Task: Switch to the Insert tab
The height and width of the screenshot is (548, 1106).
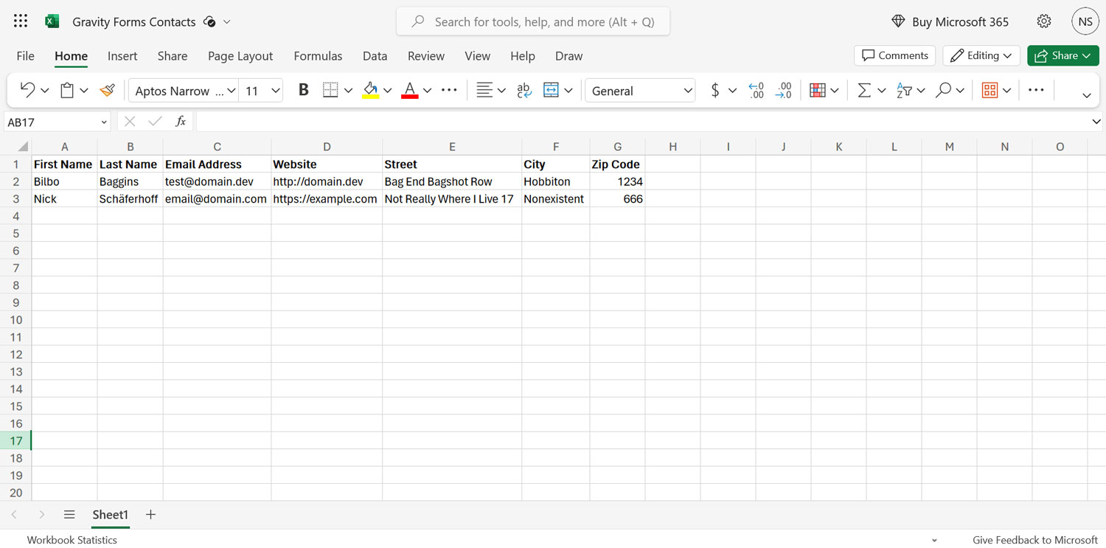Action: pyautogui.click(x=122, y=55)
